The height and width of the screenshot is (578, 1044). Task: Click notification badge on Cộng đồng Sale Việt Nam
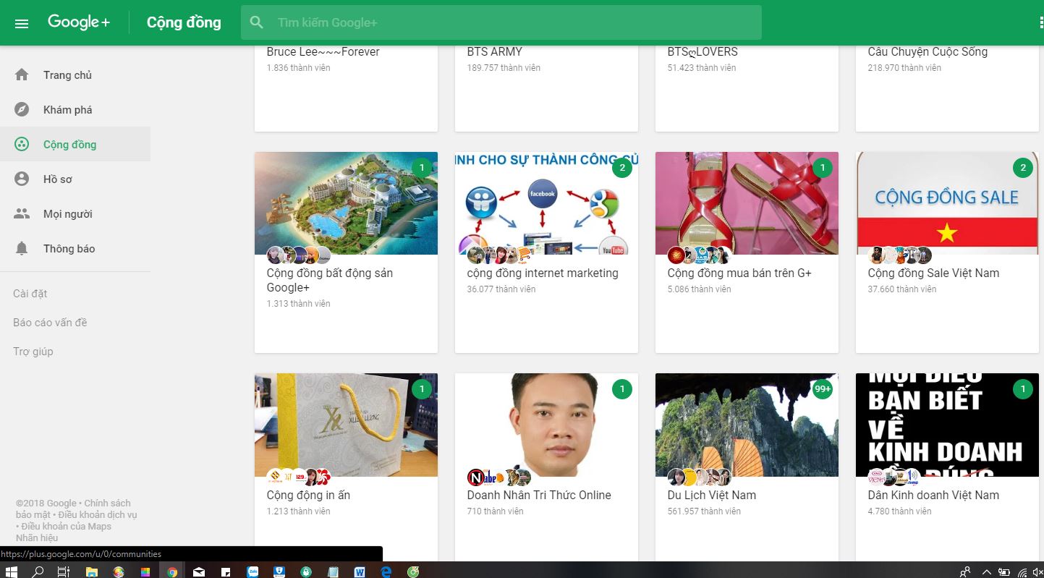[1023, 168]
